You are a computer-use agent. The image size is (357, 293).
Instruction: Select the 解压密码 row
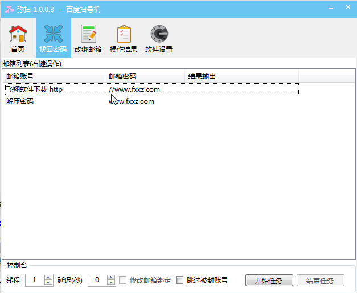(152, 101)
